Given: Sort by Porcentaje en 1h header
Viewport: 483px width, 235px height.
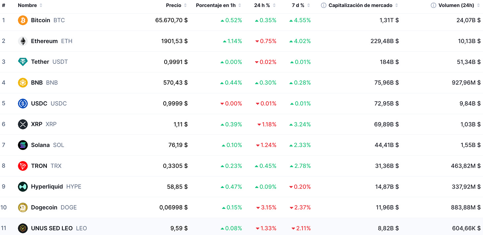Looking at the screenshot, I should click(x=216, y=5).
